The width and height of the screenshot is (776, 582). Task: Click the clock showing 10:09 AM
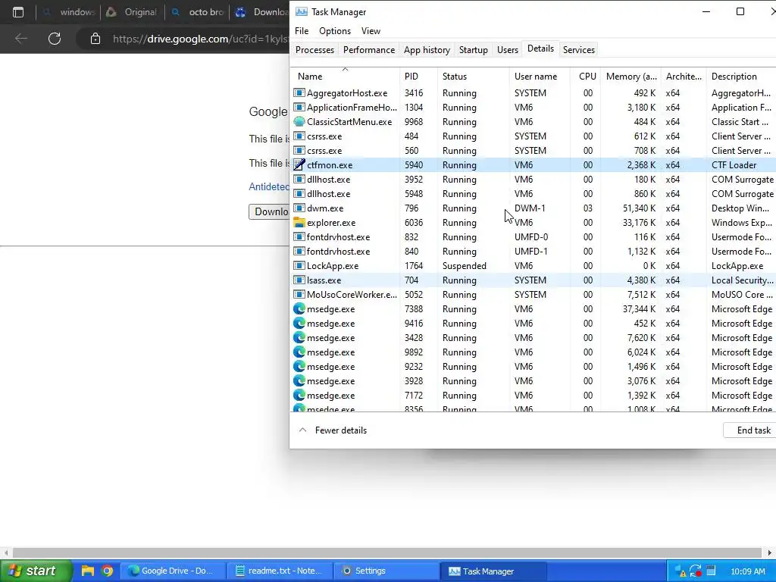[x=748, y=571]
